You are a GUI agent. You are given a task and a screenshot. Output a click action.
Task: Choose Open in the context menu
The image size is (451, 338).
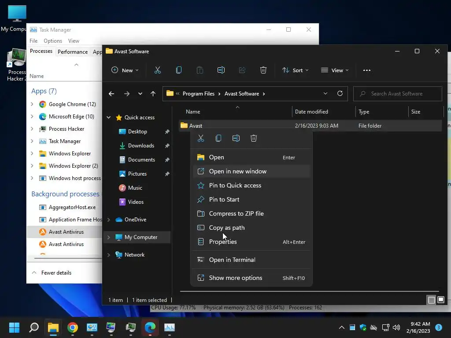point(251,157)
